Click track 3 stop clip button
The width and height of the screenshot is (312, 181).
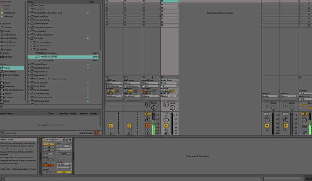(144, 77)
